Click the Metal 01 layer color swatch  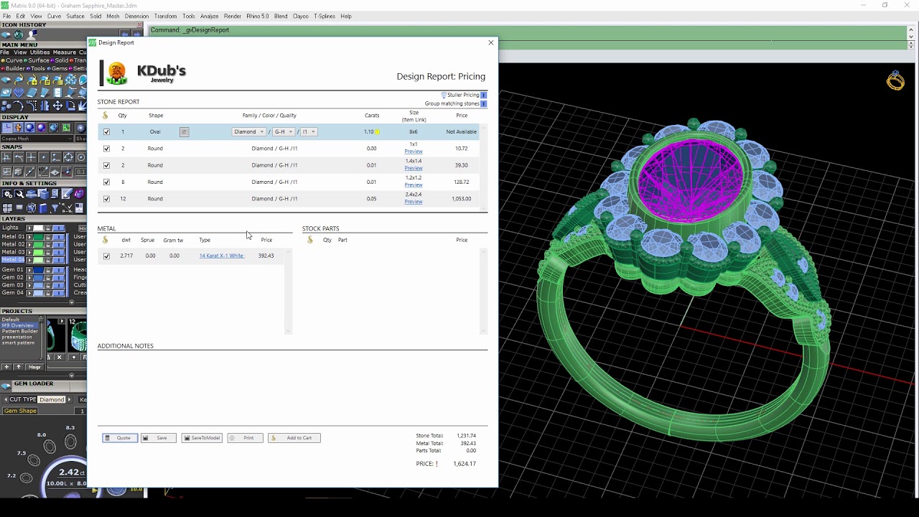tap(38, 237)
